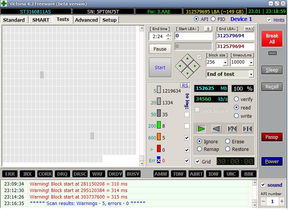Click the small indicator below Break All
Viewport: 288px width, 210px height.
pos(272,53)
